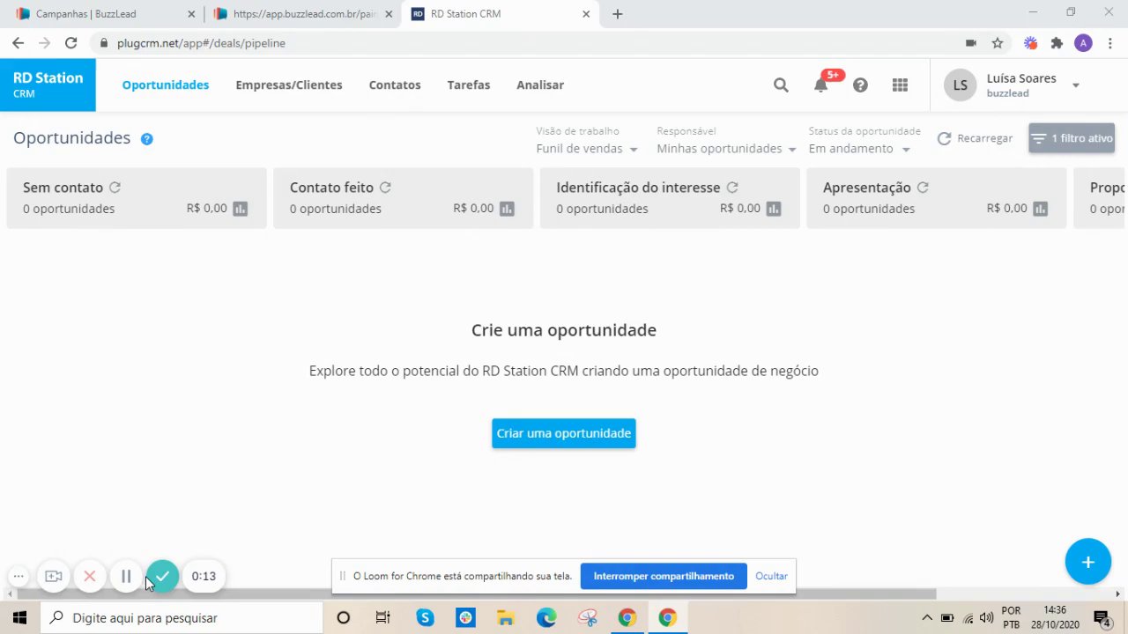Screen dimensions: 1128x634
Task: Open chart icon in Sem contato column
Action: click(240, 209)
